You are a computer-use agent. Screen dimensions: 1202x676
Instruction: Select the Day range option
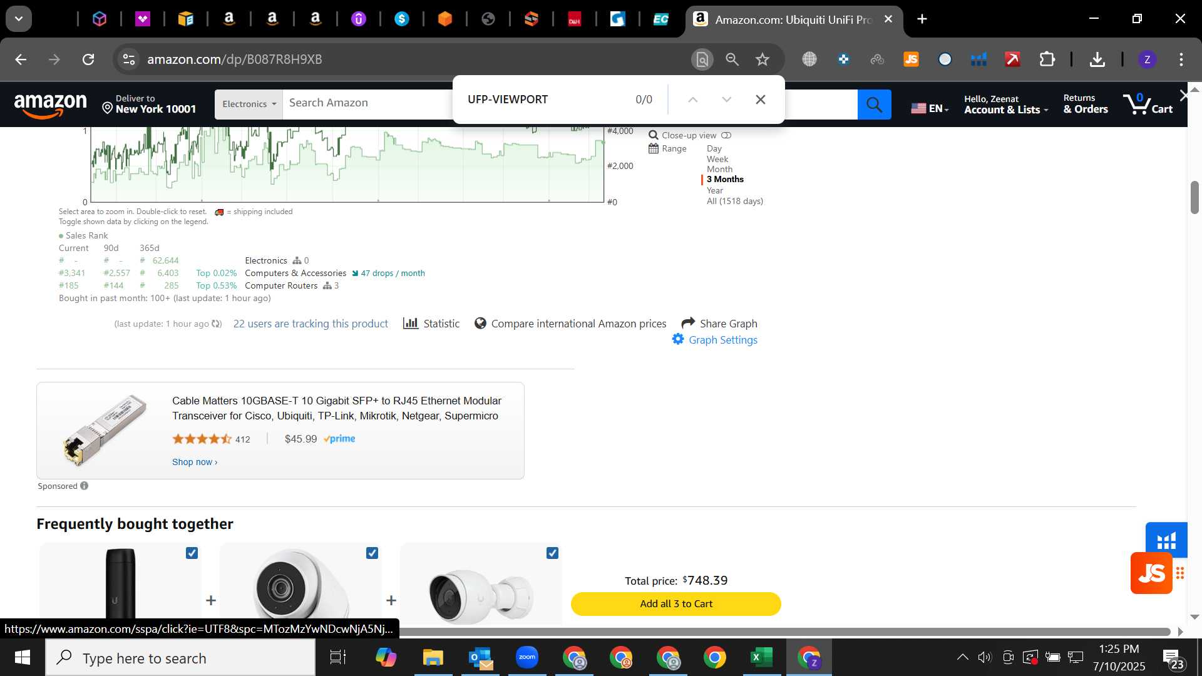714,148
